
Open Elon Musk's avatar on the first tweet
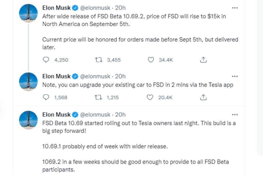click(x=28, y=13)
